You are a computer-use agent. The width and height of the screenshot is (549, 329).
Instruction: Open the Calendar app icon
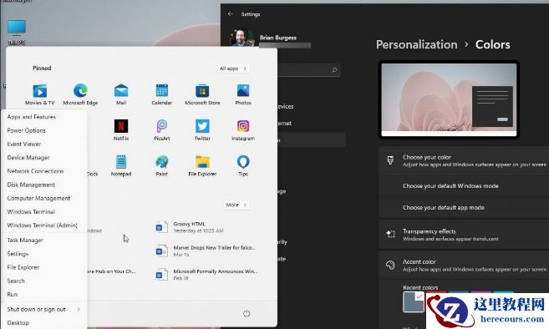[162, 91]
